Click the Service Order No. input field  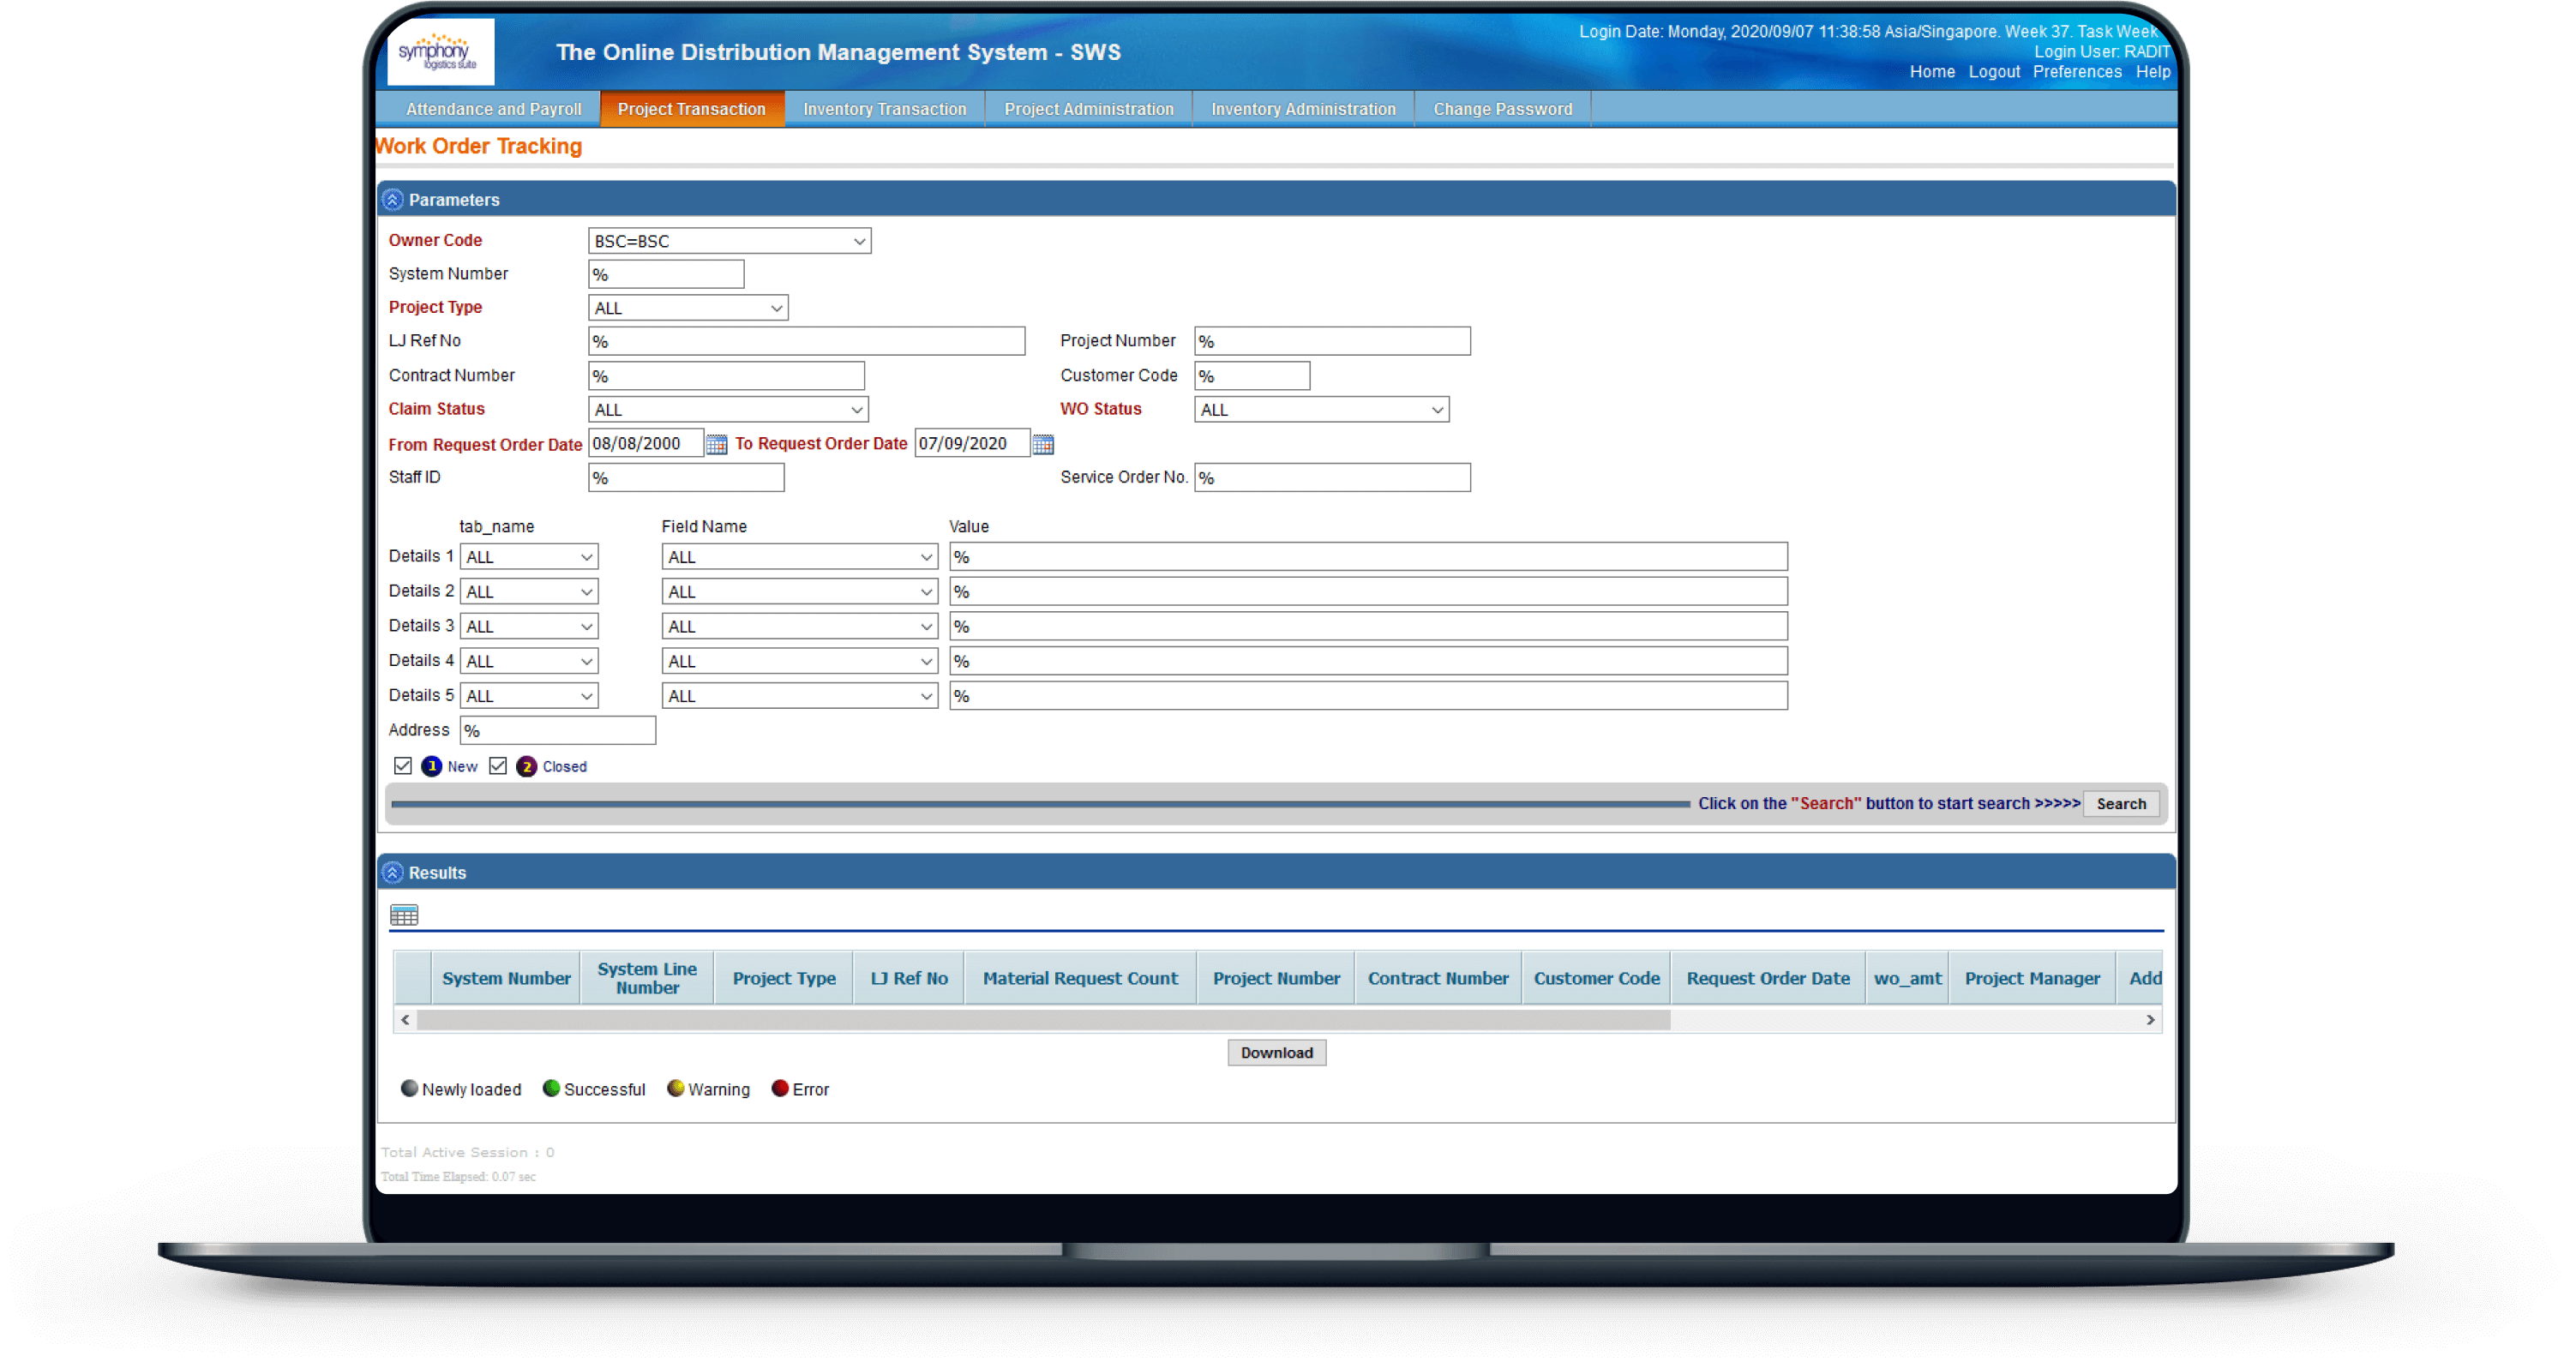(x=1332, y=479)
